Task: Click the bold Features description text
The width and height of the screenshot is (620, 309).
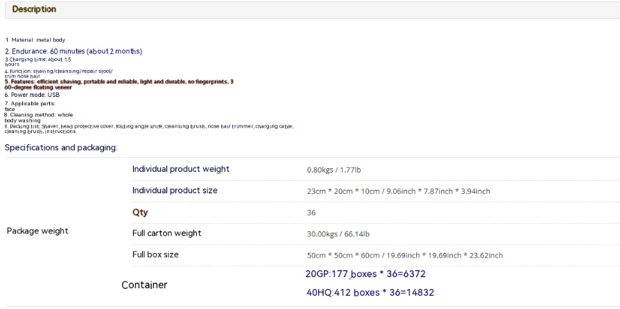Action: coord(118,84)
